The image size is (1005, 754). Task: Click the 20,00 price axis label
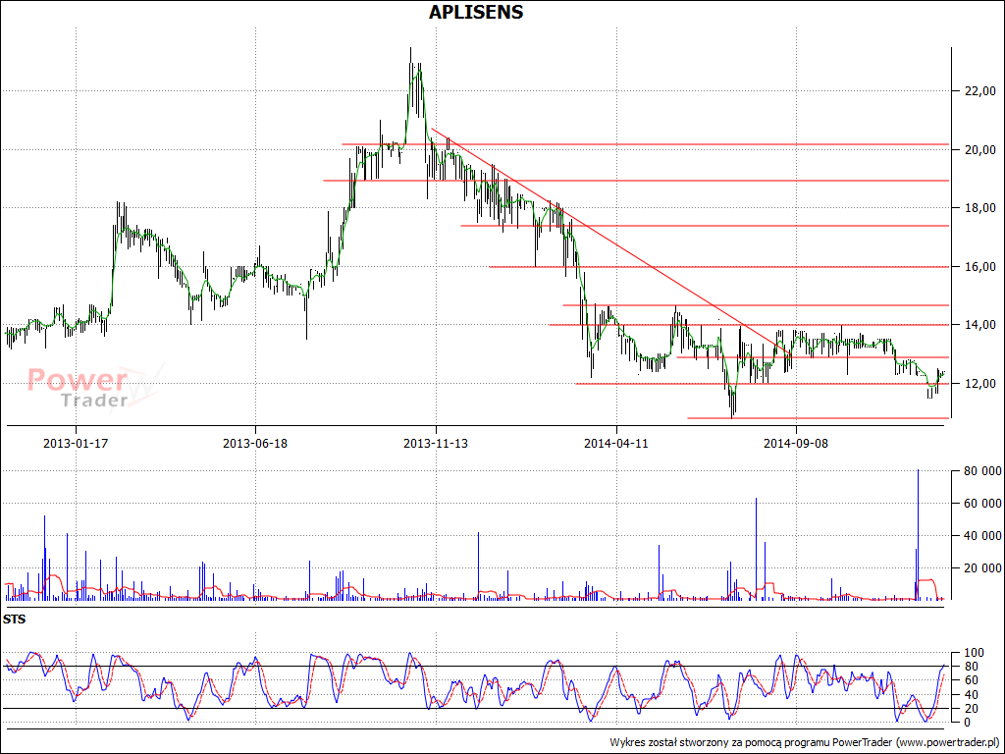pos(980,150)
